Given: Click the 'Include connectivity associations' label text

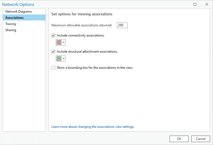Looking at the screenshot, I should pos(81,36).
